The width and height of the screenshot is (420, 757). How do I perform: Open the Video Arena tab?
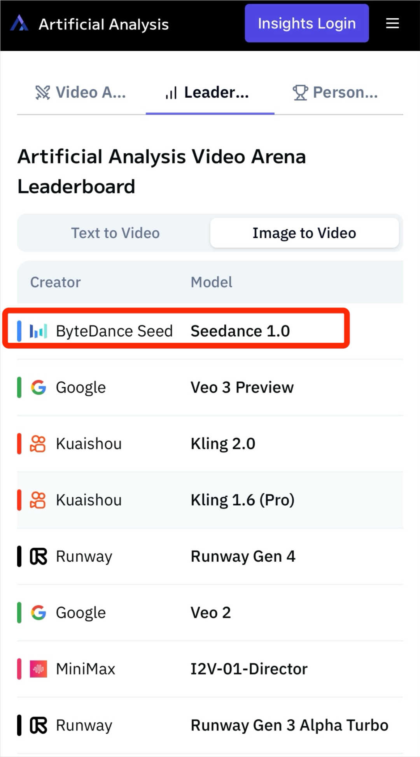(x=80, y=92)
